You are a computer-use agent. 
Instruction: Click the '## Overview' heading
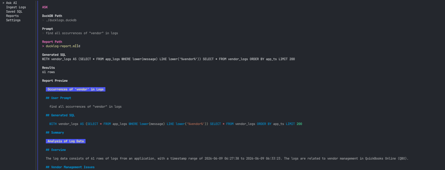(x=56, y=150)
